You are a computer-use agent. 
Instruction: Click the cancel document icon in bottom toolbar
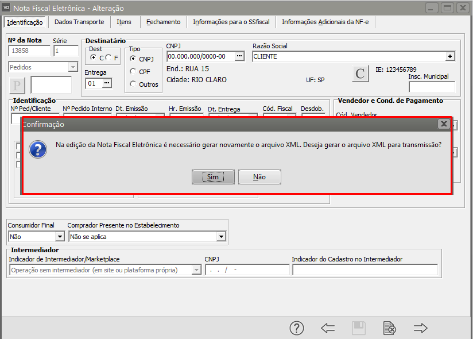[389, 328]
